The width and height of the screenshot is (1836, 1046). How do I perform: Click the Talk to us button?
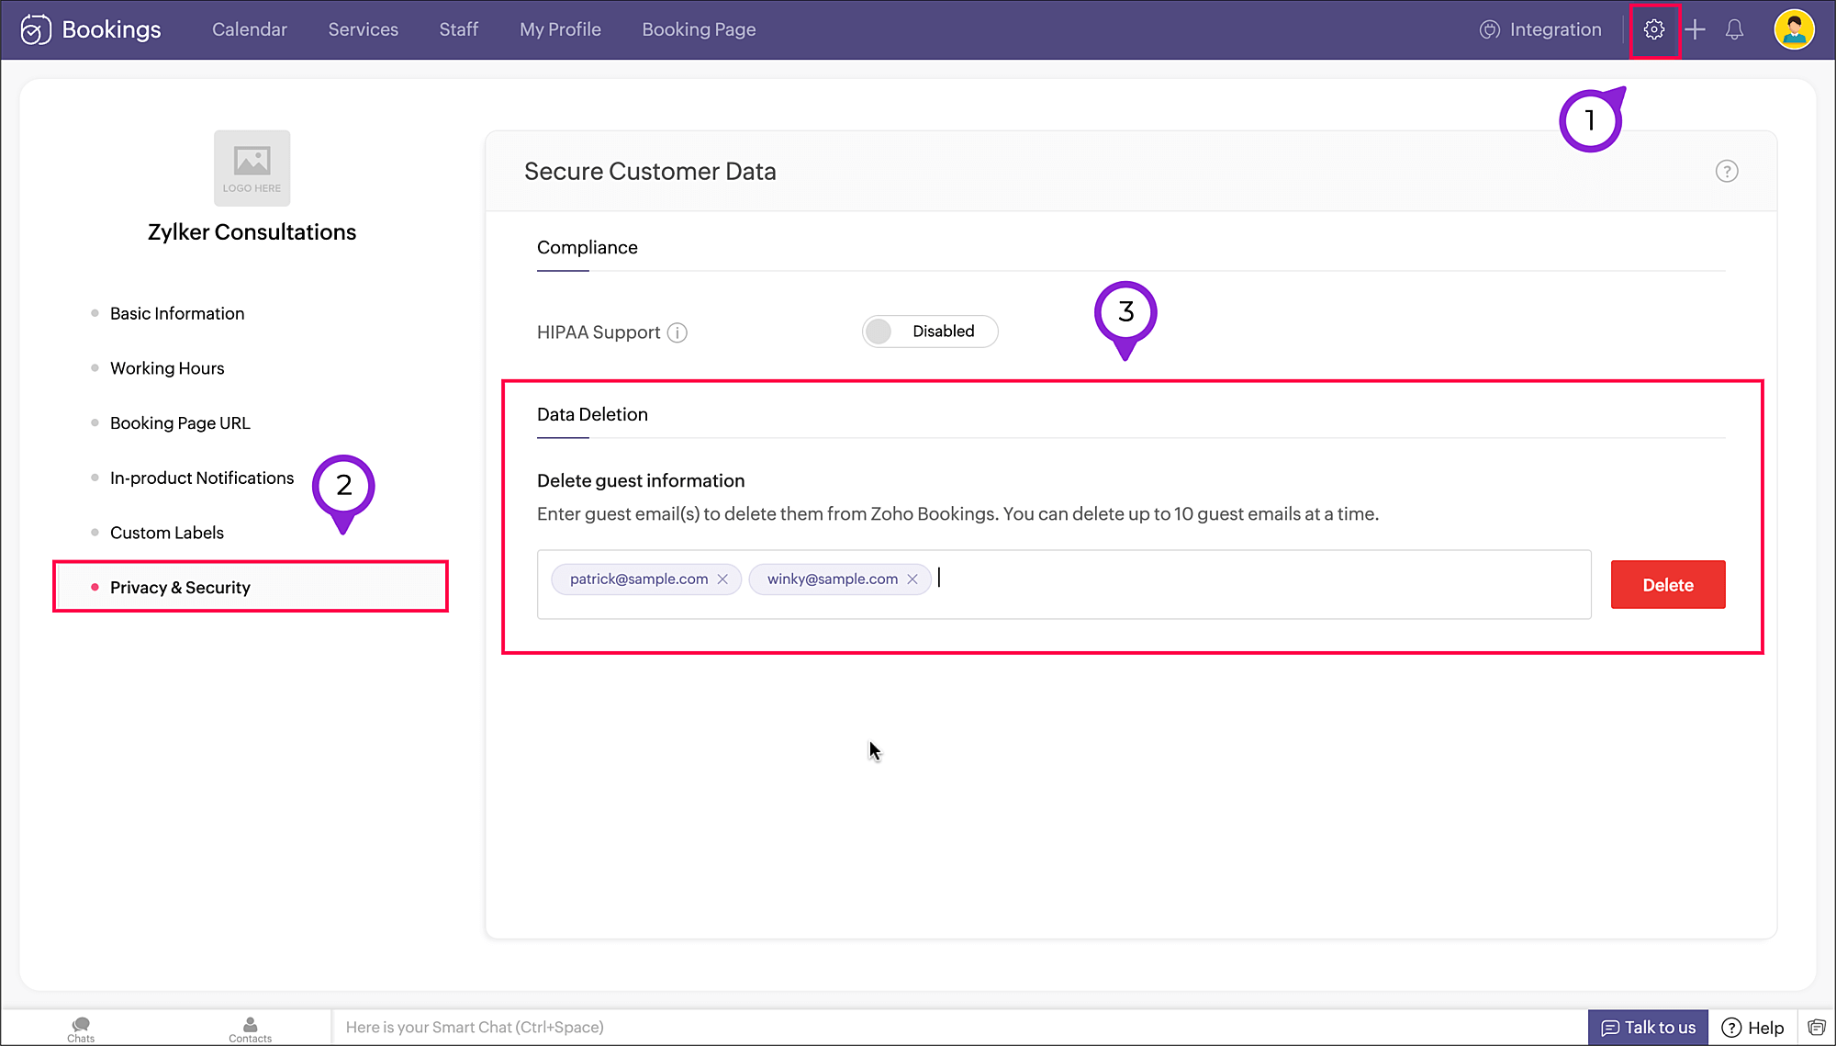1648,1028
